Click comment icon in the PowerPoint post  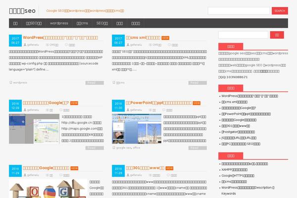pyautogui.click(x=164, y=110)
